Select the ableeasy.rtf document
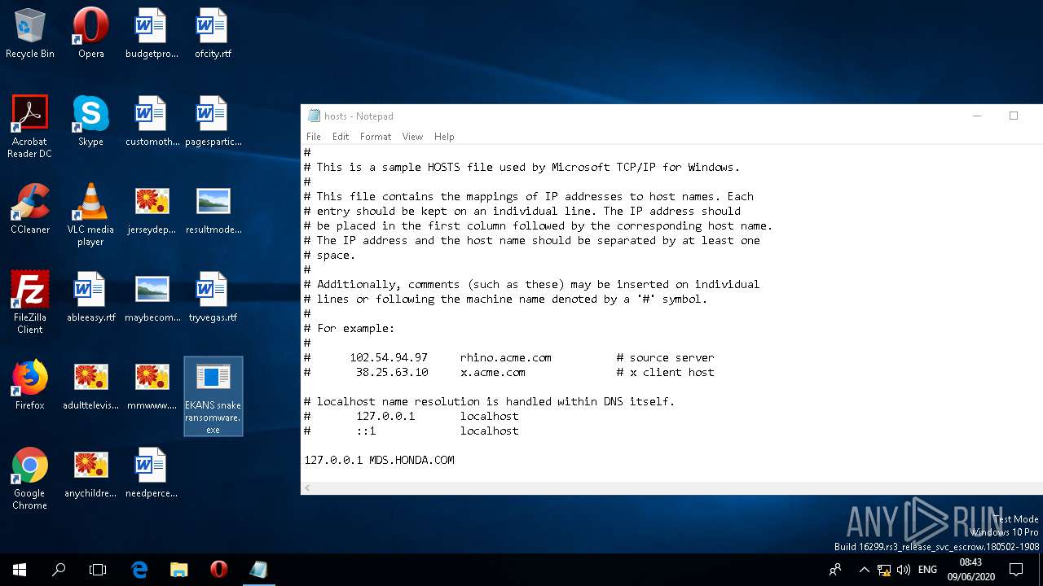The image size is (1043, 586). click(90, 297)
